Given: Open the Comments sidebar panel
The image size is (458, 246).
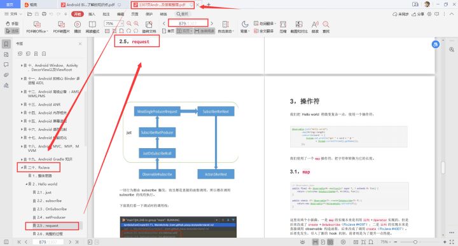Looking at the screenshot, I should click(6, 65).
